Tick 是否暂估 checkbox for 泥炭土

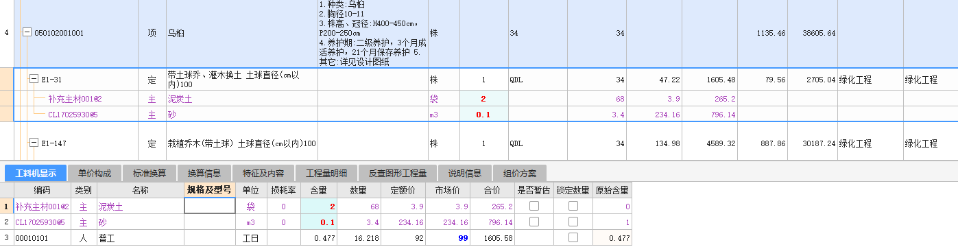click(534, 206)
